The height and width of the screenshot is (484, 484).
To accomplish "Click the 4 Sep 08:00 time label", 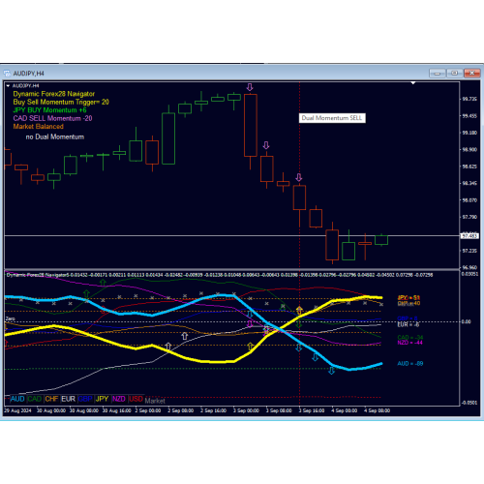I will coord(377,410).
